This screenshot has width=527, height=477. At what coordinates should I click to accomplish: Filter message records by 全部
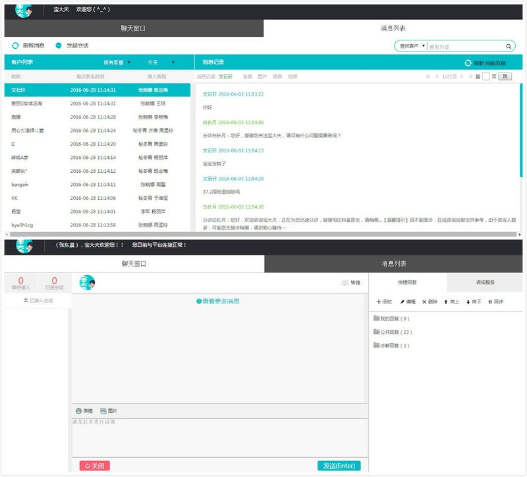248,77
